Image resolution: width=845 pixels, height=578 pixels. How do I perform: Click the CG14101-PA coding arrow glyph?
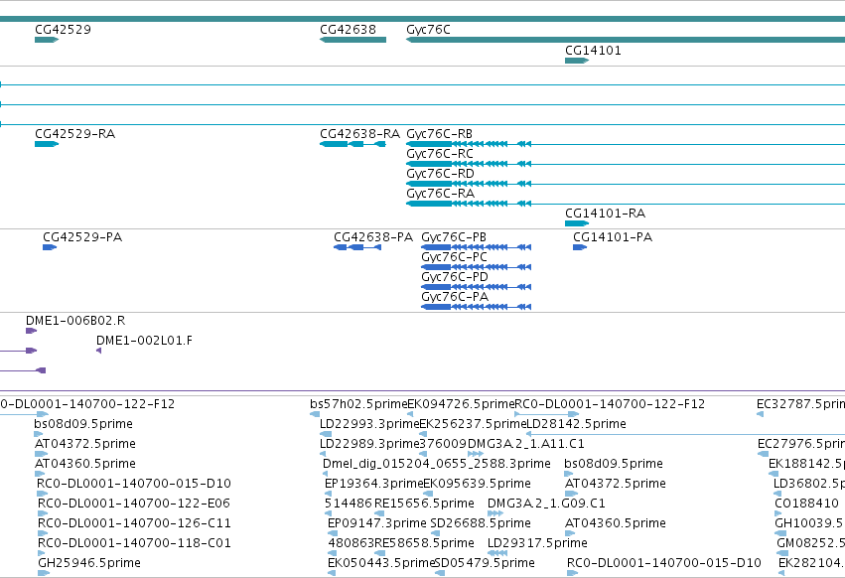click(580, 247)
